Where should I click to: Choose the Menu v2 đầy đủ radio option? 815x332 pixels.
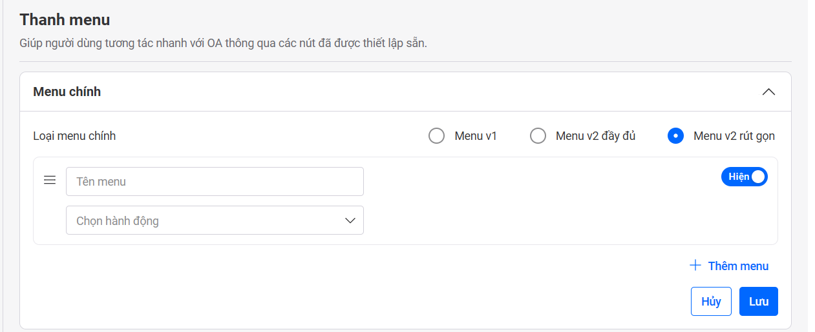(538, 136)
